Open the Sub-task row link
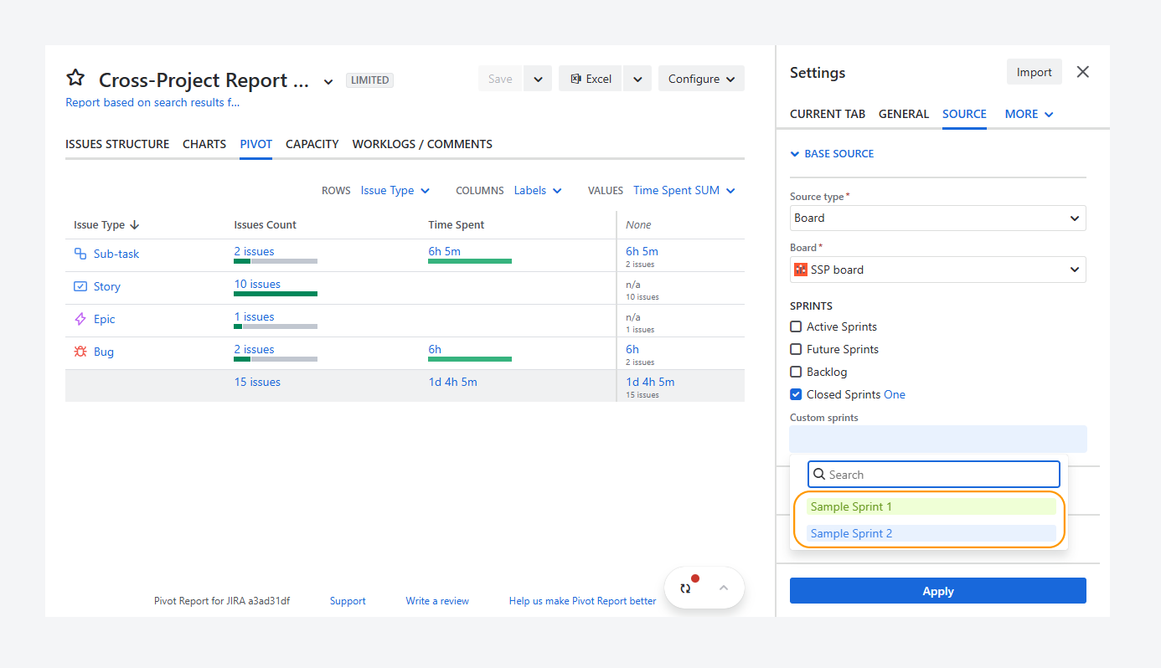Image resolution: width=1161 pixels, height=668 pixels. click(x=116, y=254)
